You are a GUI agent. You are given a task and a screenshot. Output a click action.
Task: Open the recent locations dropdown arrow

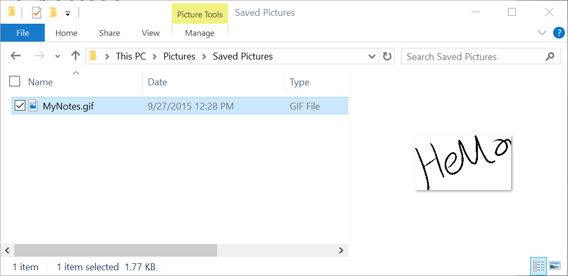[57, 56]
